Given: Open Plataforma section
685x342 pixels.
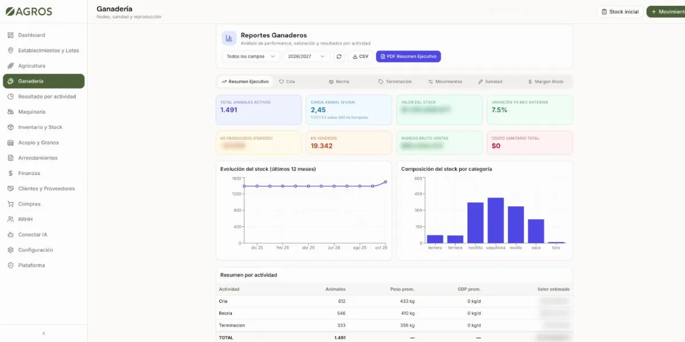Looking at the screenshot, I should (43, 266).
